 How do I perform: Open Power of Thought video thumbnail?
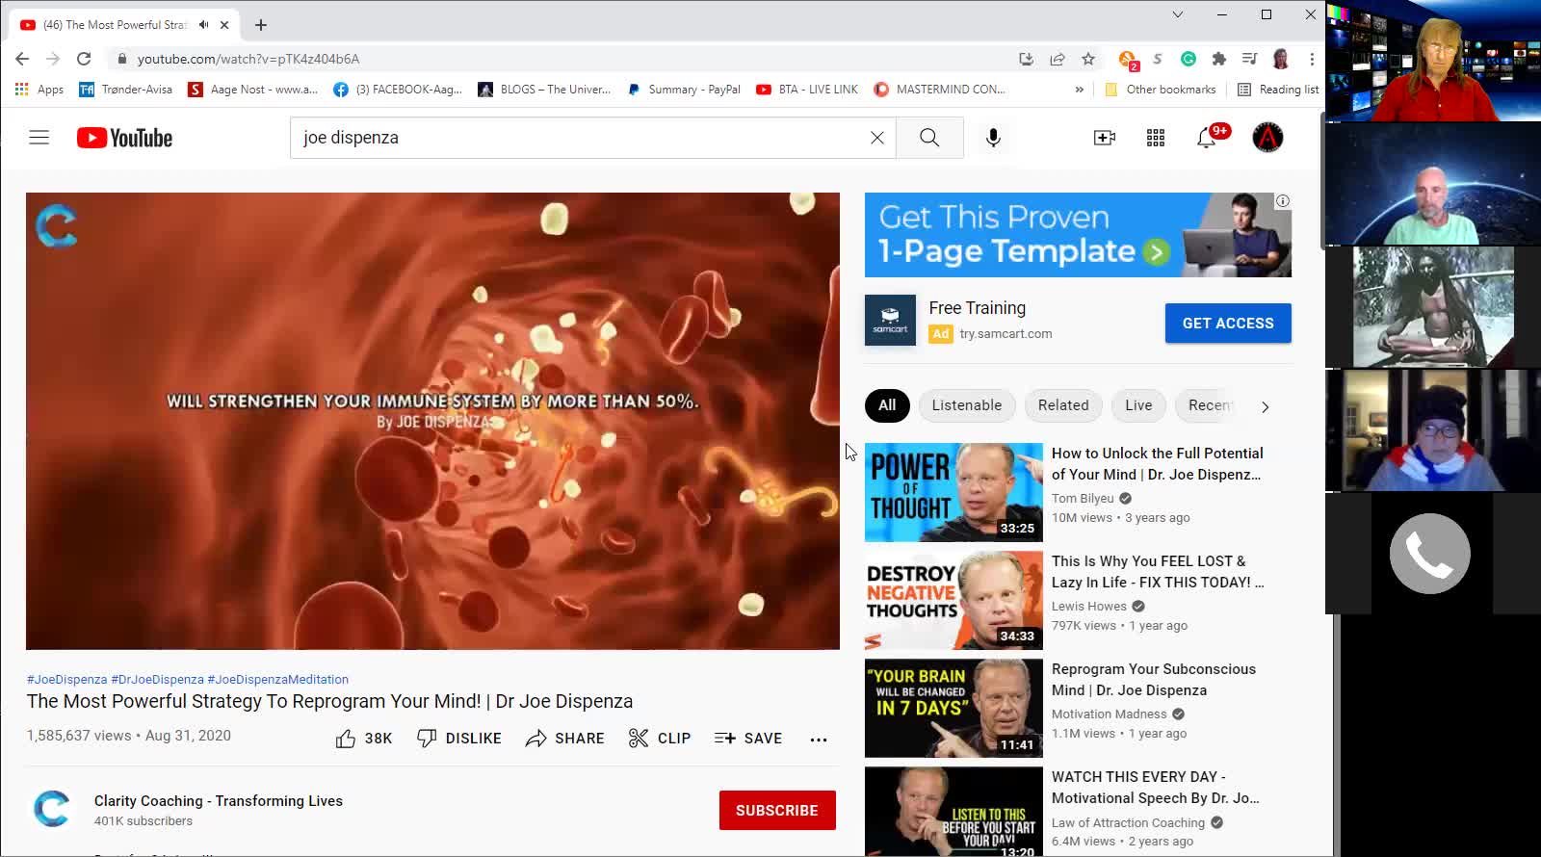coord(953,492)
